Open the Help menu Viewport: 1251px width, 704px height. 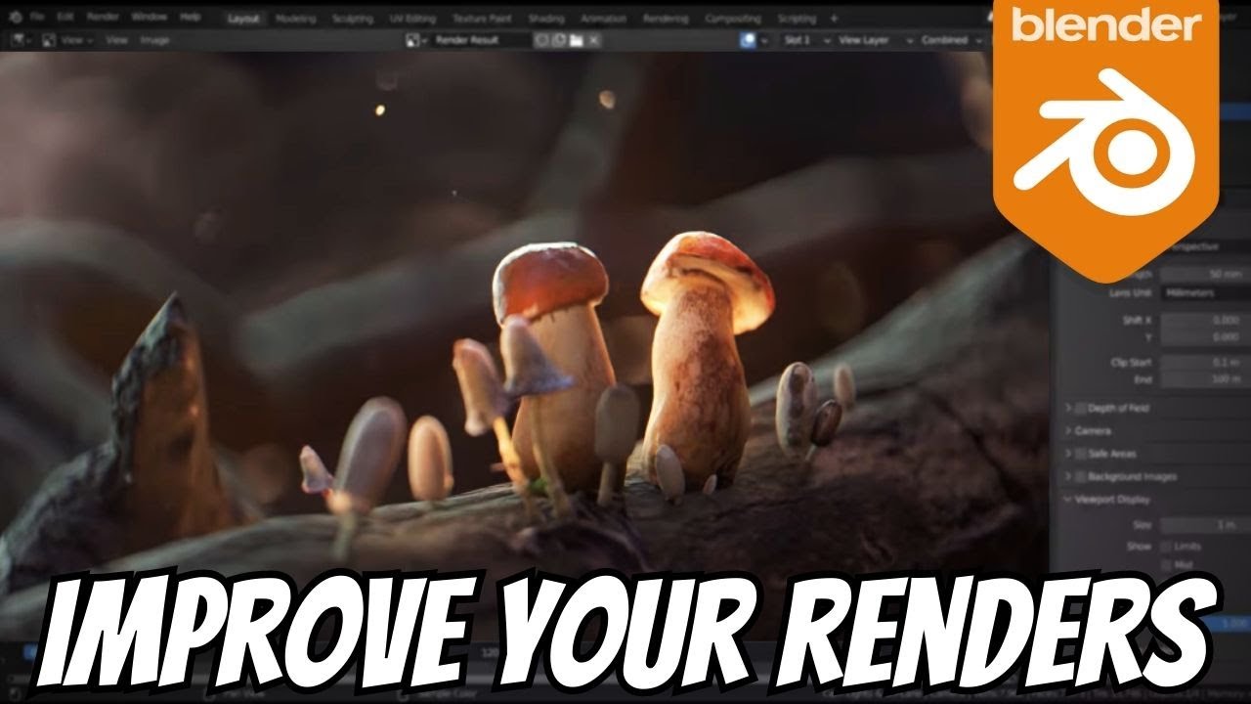point(190,18)
